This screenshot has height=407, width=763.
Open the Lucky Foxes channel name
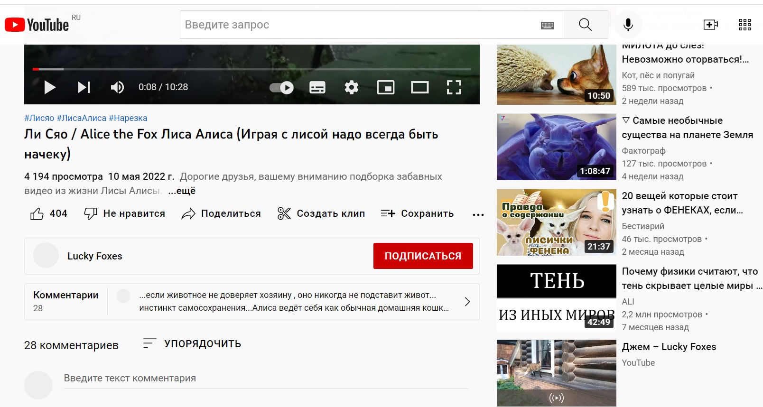(95, 256)
